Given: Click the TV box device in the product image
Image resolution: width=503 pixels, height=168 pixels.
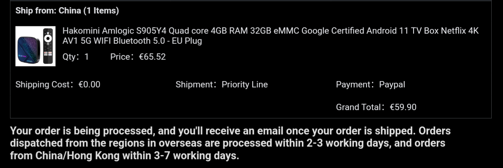Looking at the screenshot, I should coord(28,50).
